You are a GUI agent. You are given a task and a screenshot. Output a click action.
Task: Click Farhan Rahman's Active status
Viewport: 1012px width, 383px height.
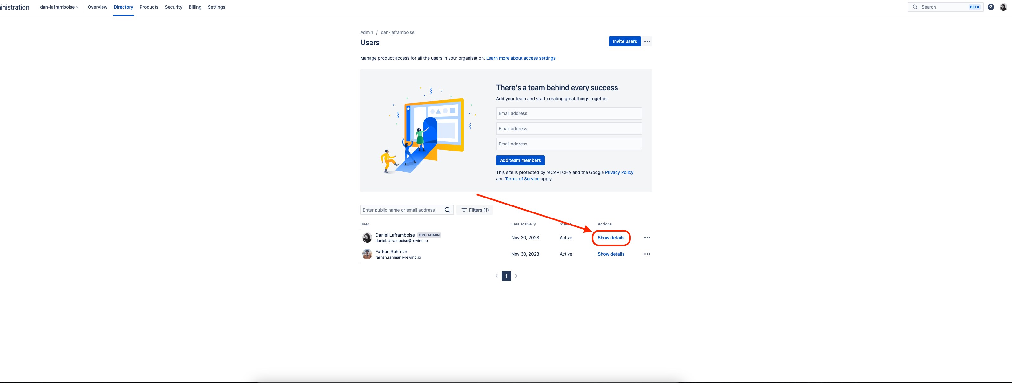coord(566,254)
